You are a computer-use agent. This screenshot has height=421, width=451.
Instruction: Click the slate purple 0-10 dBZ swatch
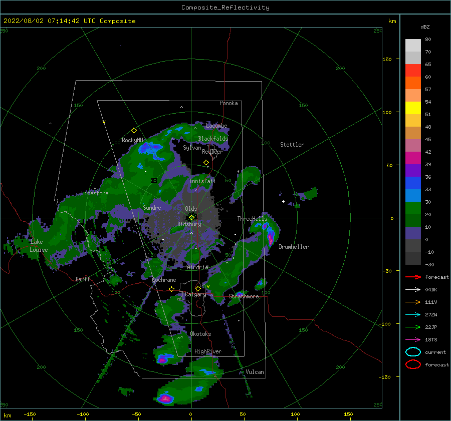(413, 233)
